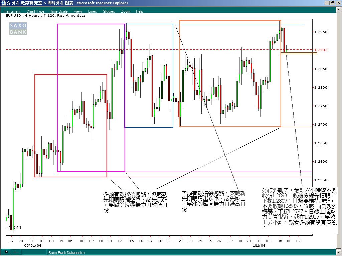
Task: Open the Time Scale menu
Action: 59,11
